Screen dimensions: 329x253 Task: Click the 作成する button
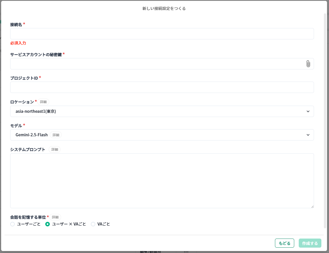pyautogui.click(x=310, y=243)
